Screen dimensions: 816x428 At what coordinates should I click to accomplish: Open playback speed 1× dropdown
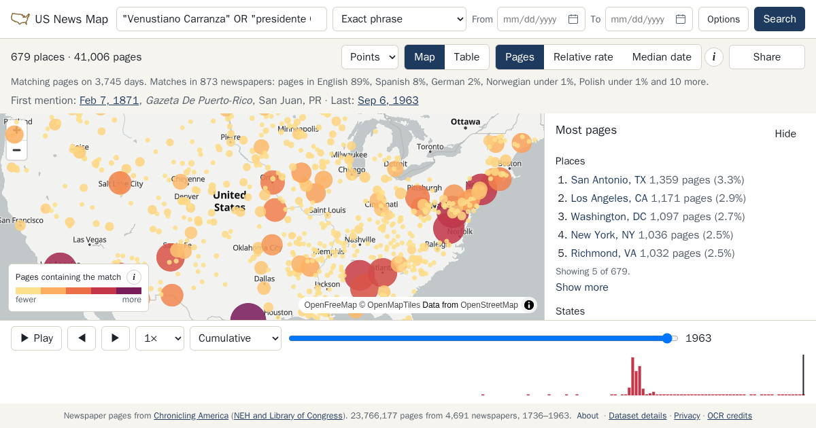click(160, 338)
